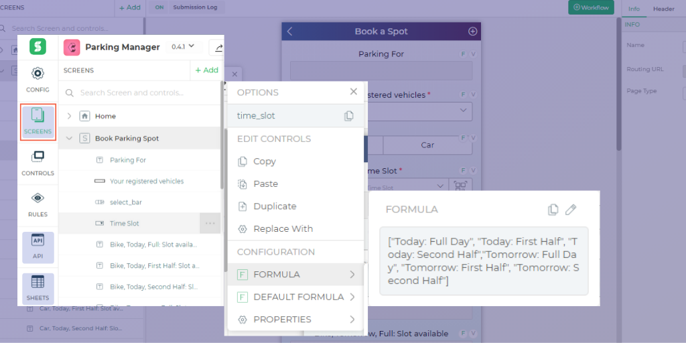Open the CONFIG gear section

point(38,80)
